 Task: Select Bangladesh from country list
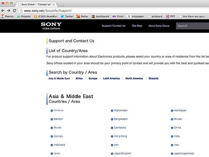119,119
